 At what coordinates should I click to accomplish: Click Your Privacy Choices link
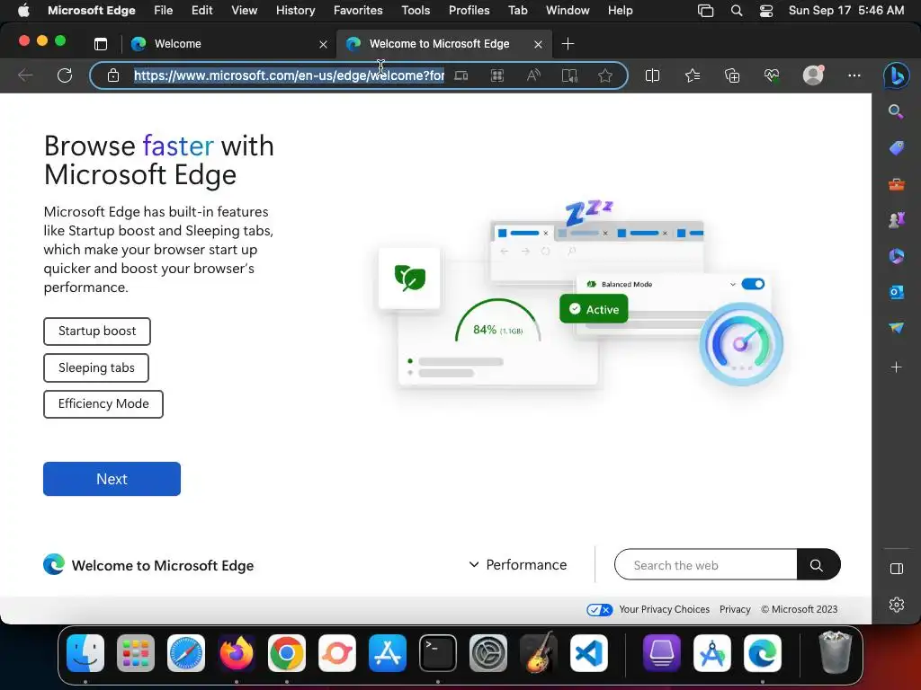(664, 610)
